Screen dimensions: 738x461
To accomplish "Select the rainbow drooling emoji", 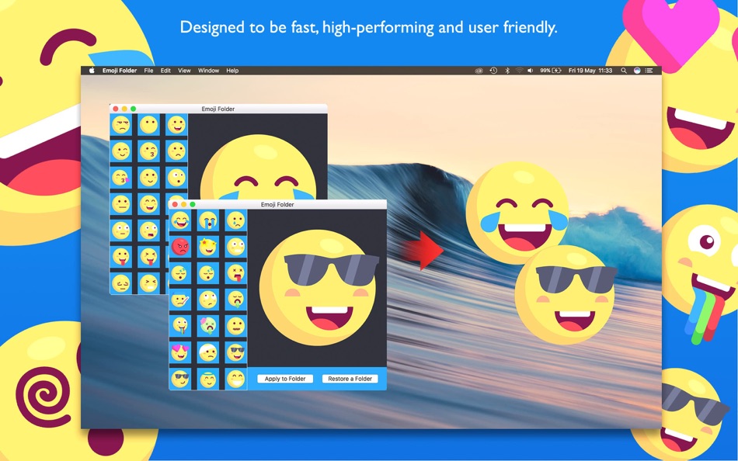I will (179, 325).
